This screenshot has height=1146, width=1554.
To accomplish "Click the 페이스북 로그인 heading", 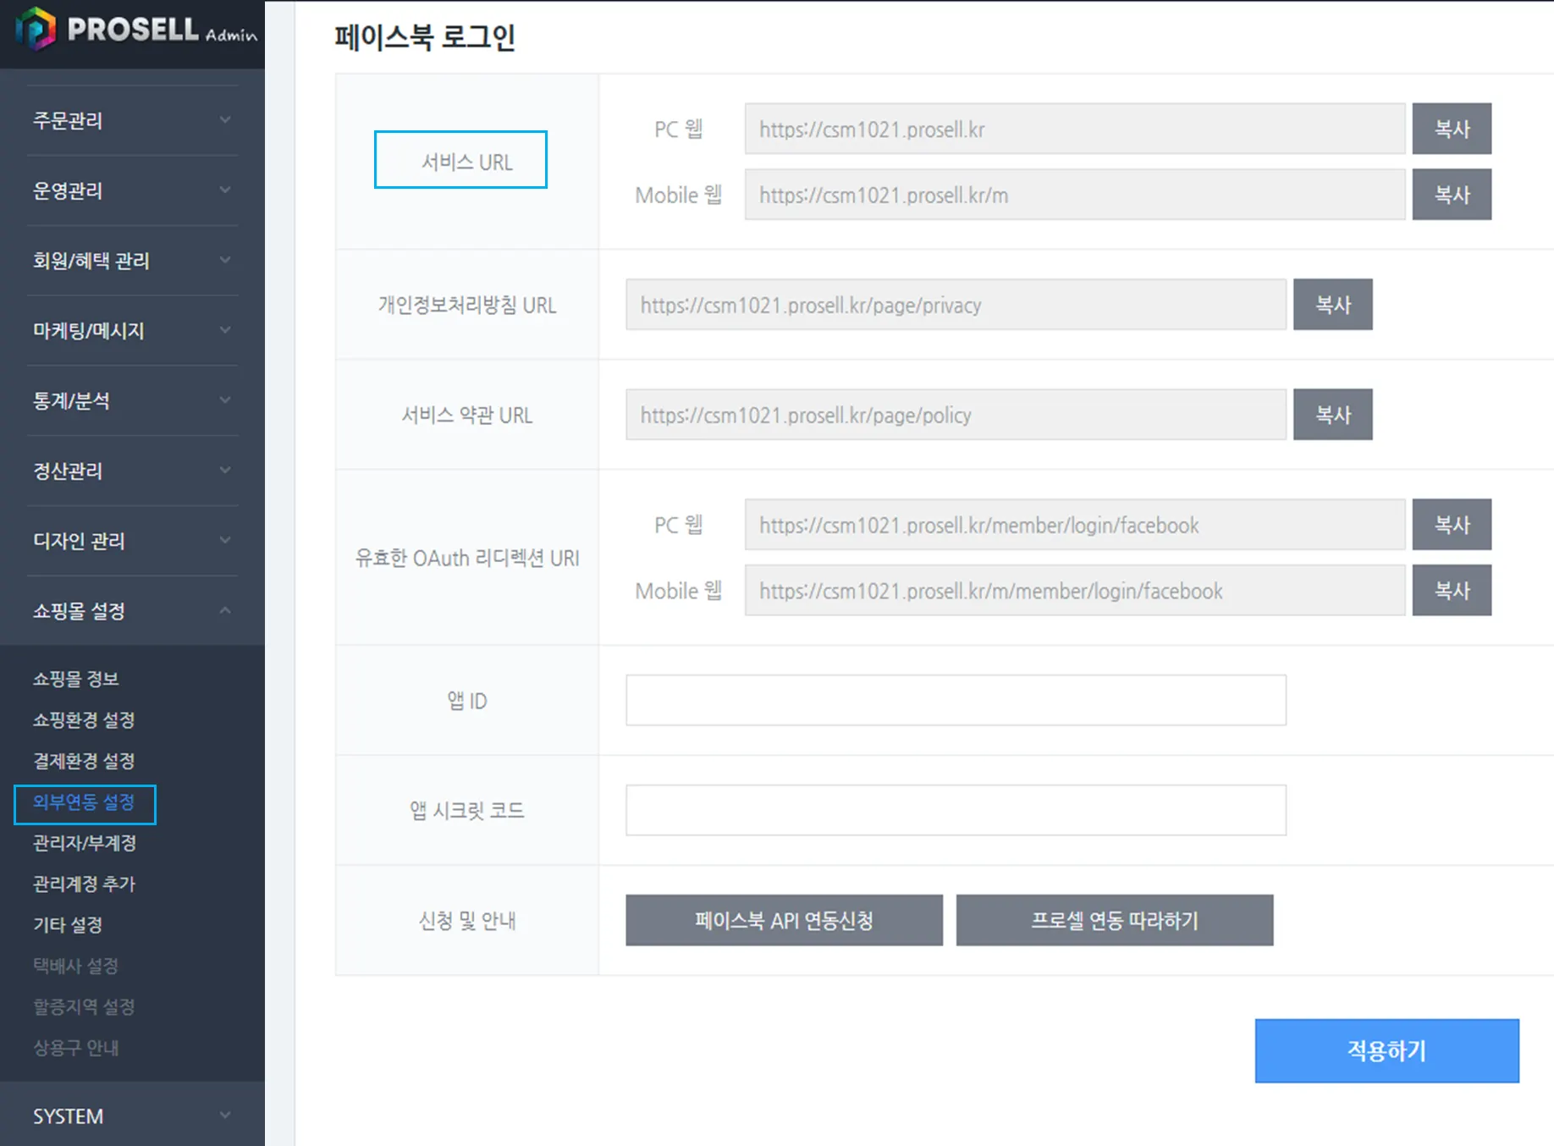I will (425, 37).
